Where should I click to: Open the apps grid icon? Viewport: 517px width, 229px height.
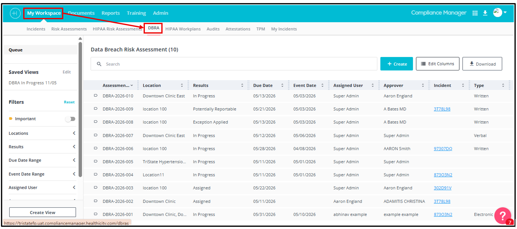coord(475,13)
